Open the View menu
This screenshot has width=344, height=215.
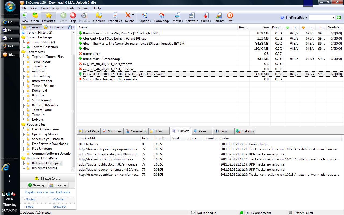(x=34, y=8)
